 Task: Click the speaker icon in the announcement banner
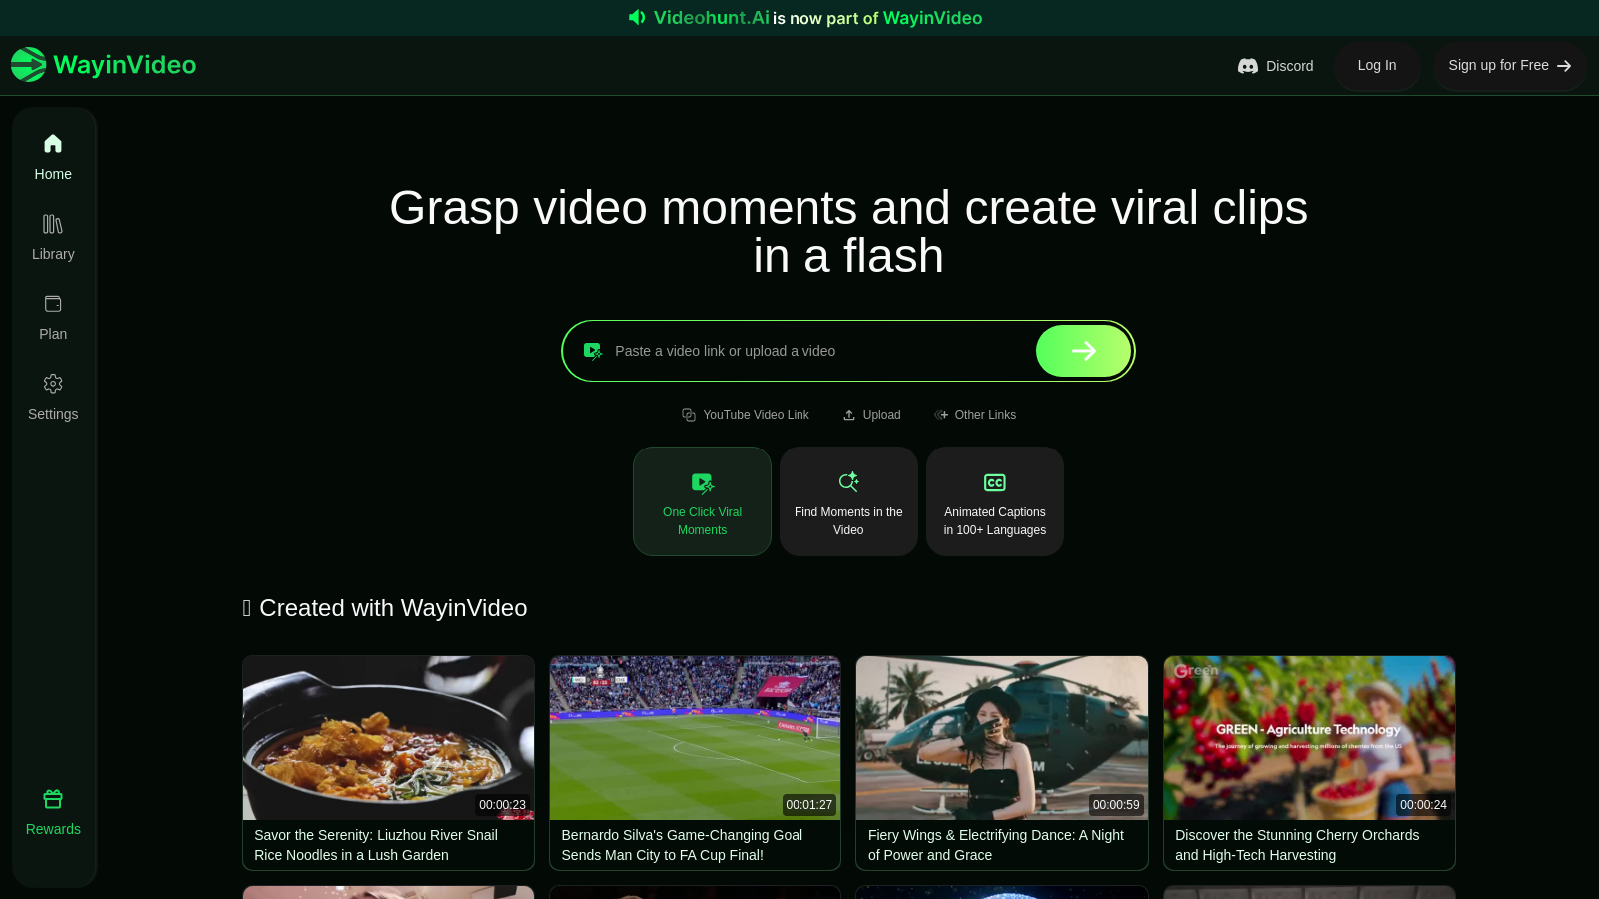637,17
